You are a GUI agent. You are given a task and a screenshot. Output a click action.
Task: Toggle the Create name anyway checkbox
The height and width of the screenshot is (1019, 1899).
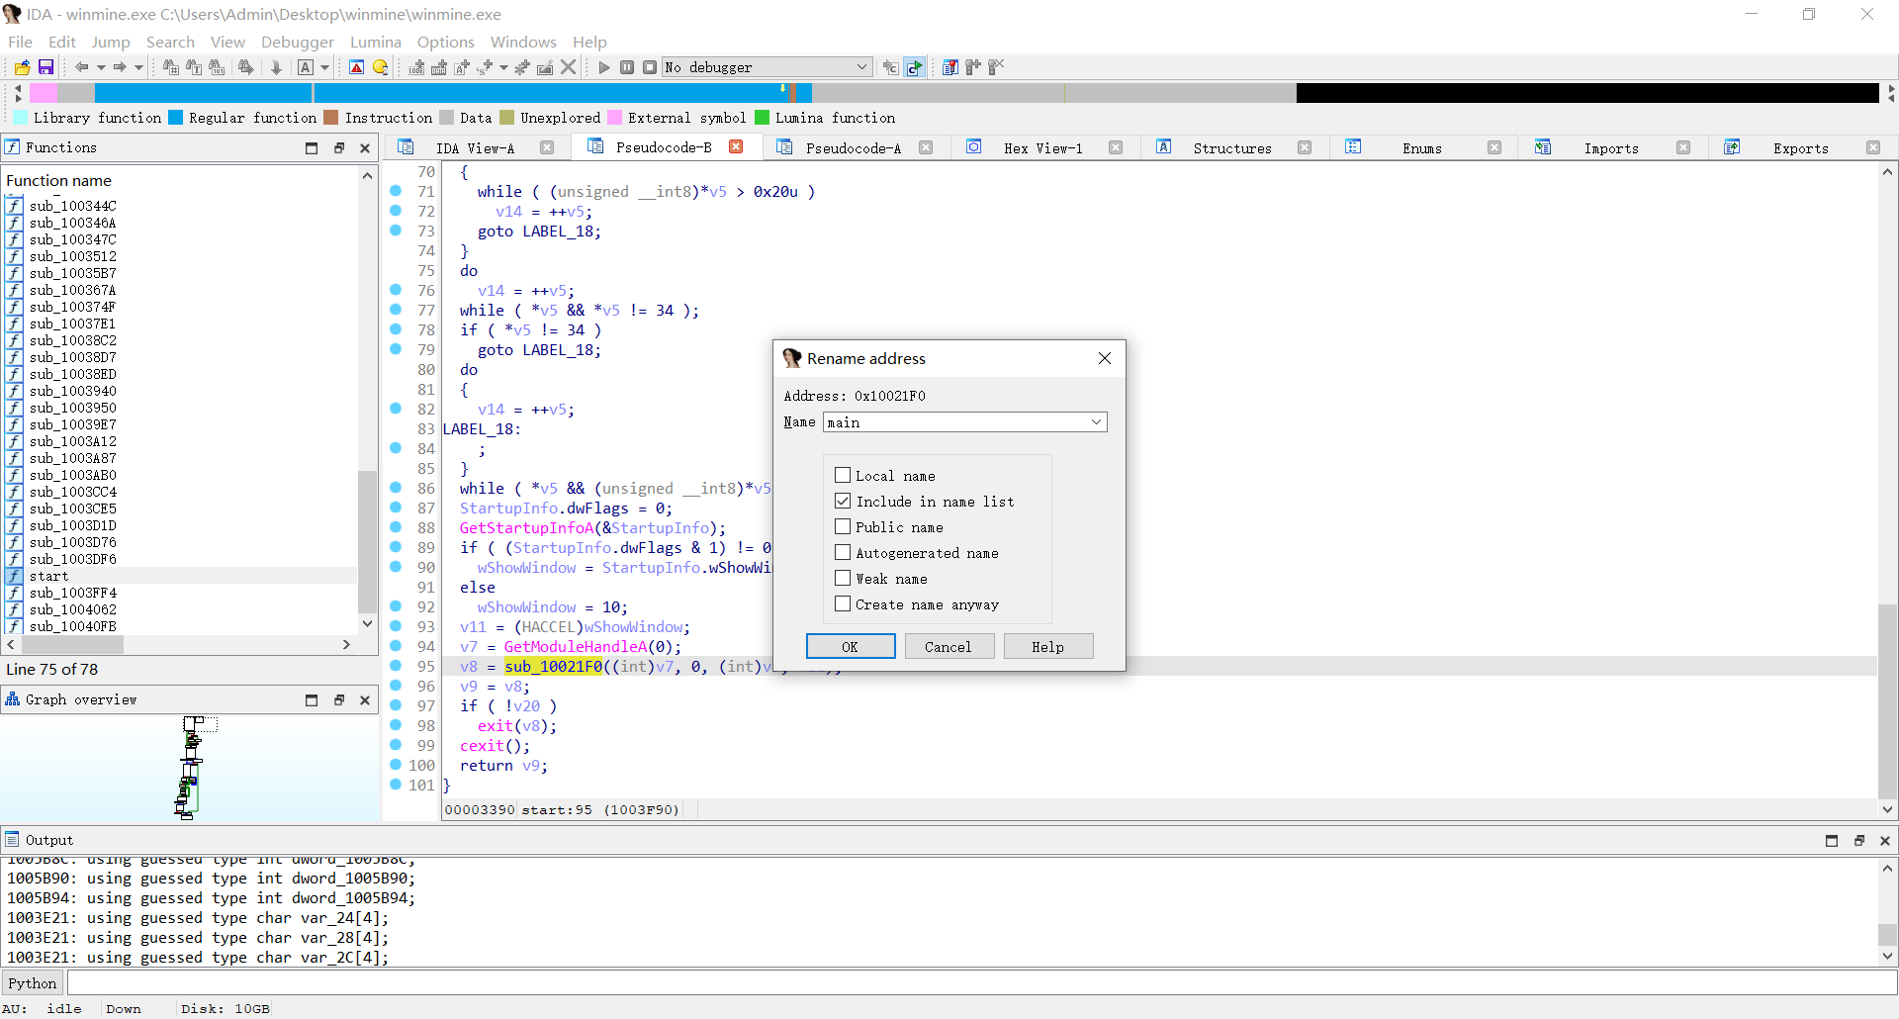pos(843,603)
